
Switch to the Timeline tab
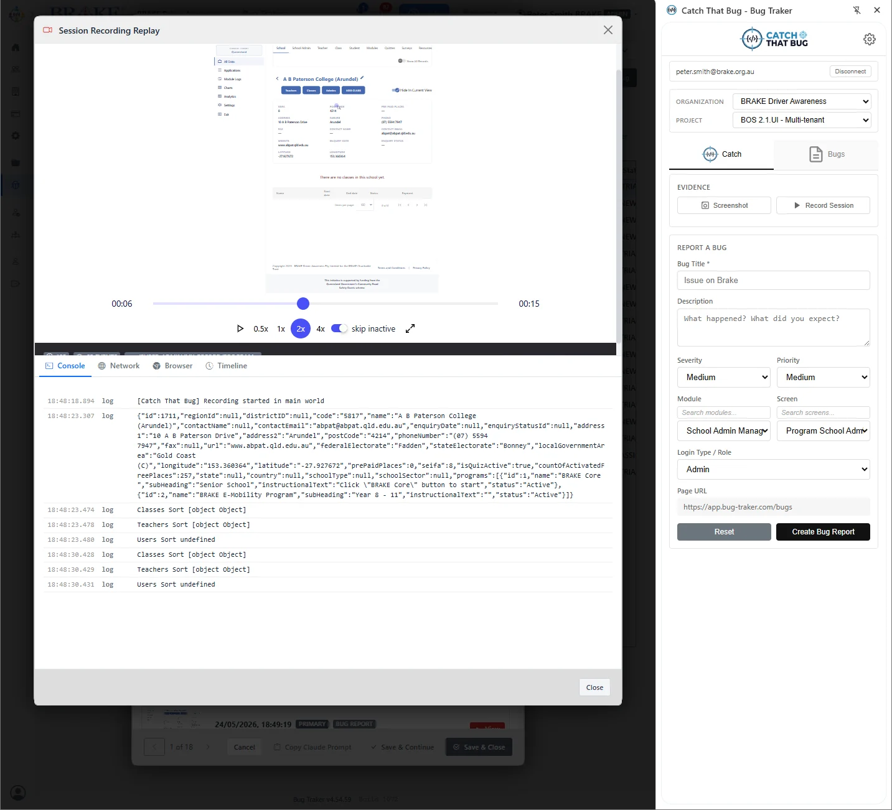coord(227,366)
